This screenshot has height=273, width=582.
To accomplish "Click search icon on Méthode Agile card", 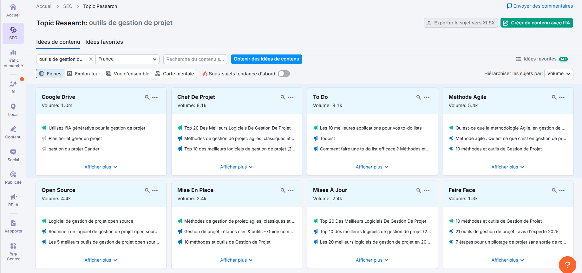I will pos(554,97).
